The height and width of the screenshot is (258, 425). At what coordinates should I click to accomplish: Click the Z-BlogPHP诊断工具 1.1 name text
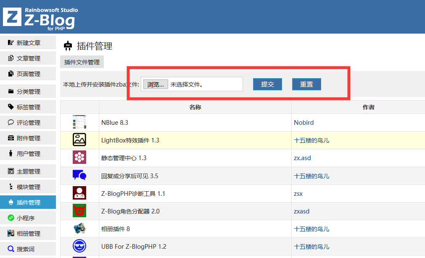[133, 193]
